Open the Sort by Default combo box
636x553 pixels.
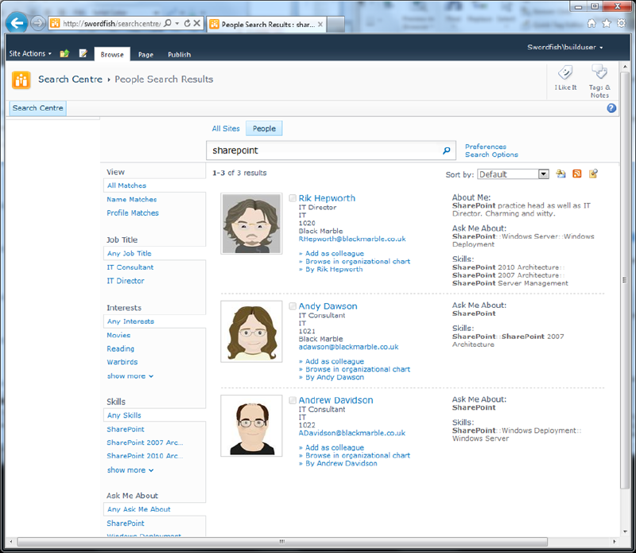pos(513,174)
